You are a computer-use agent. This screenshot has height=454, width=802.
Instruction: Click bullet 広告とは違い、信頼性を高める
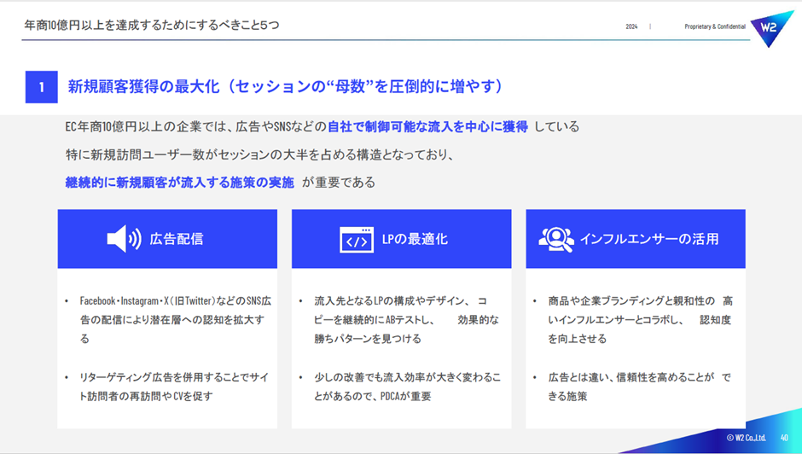[639, 387]
